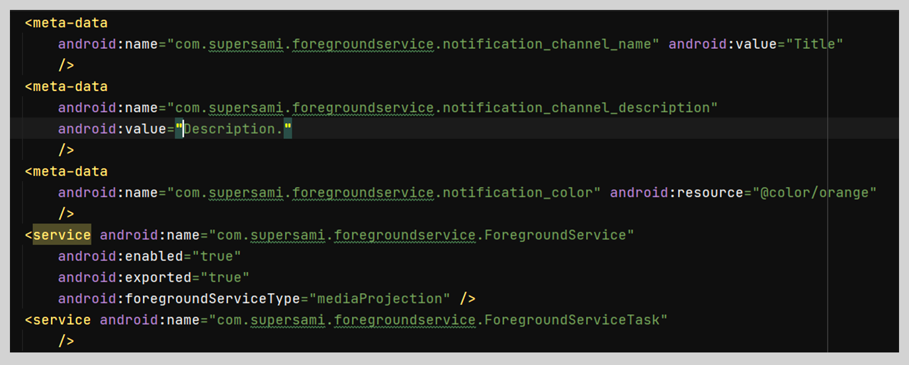This screenshot has height=365, width=909.
Task: Click the "true" value of android:exported
Action: pyautogui.click(x=225, y=277)
